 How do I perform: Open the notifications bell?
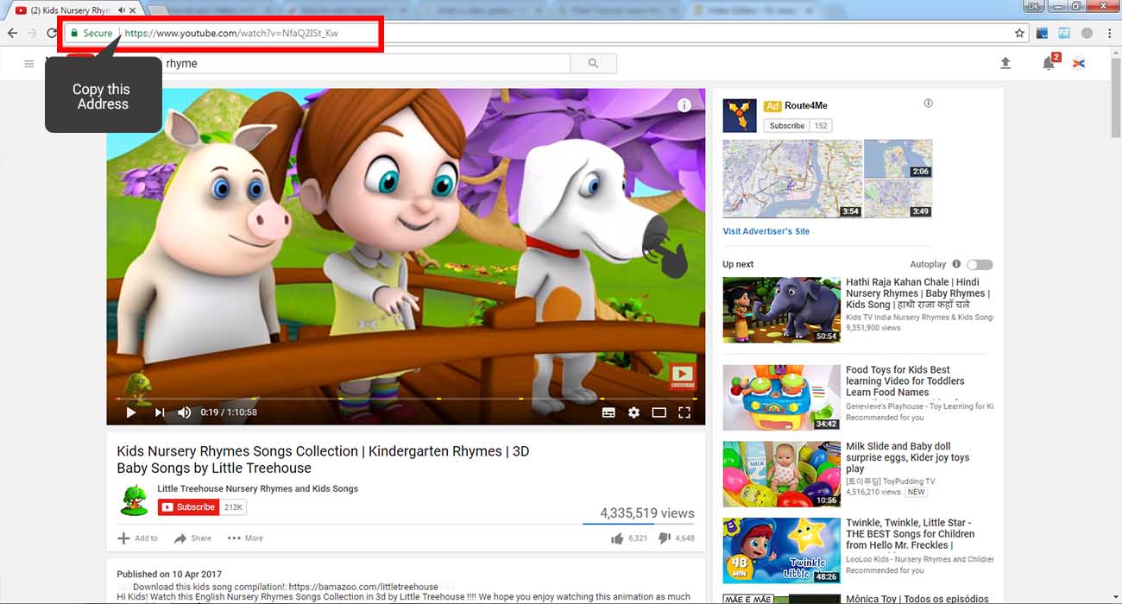point(1049,63)
